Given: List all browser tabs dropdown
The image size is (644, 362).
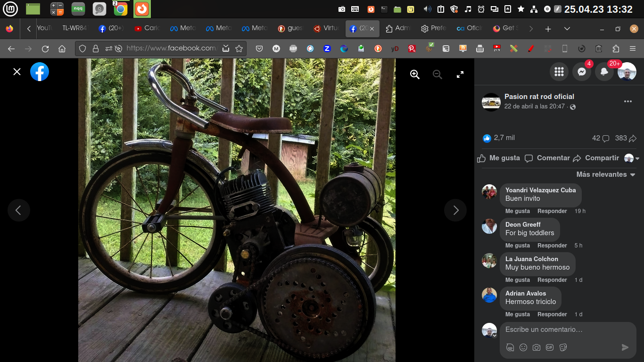Looking at the screenshot, I should click(x=567, y=29).
